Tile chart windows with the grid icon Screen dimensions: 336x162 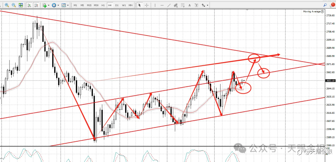21,5
